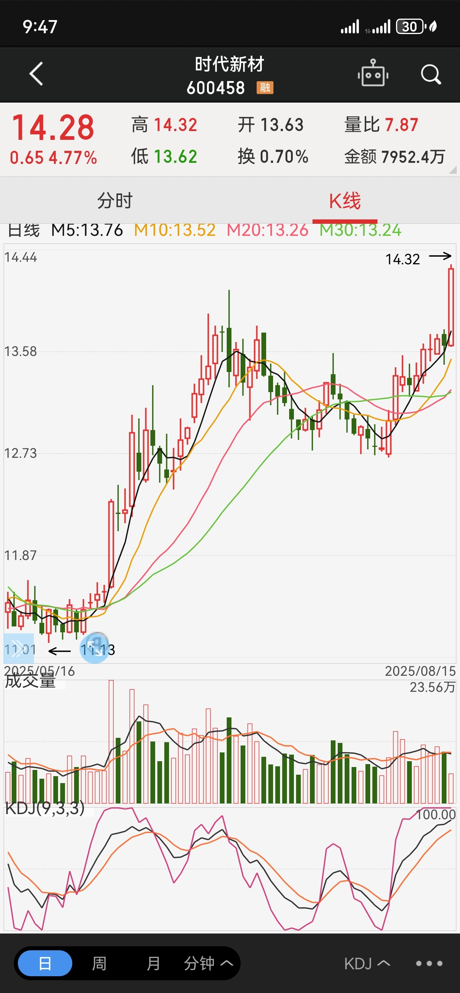Tap the M30:13.24 moving average label

click(361, 230)
